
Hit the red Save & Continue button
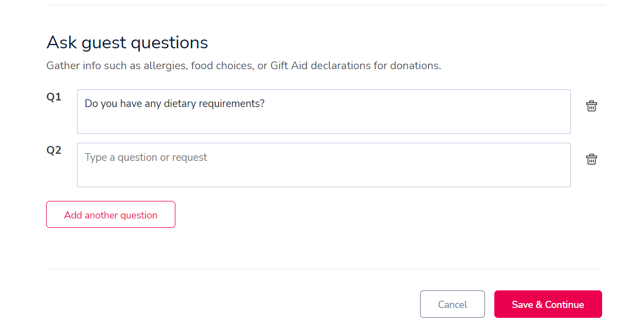coord(548,304)
